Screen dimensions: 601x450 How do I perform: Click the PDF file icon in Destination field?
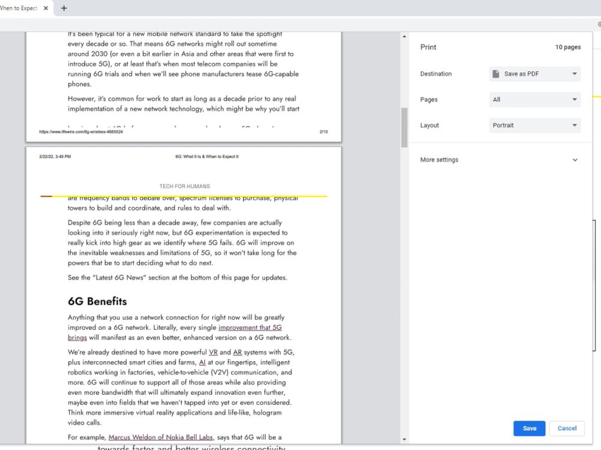[x=495, y=73]
